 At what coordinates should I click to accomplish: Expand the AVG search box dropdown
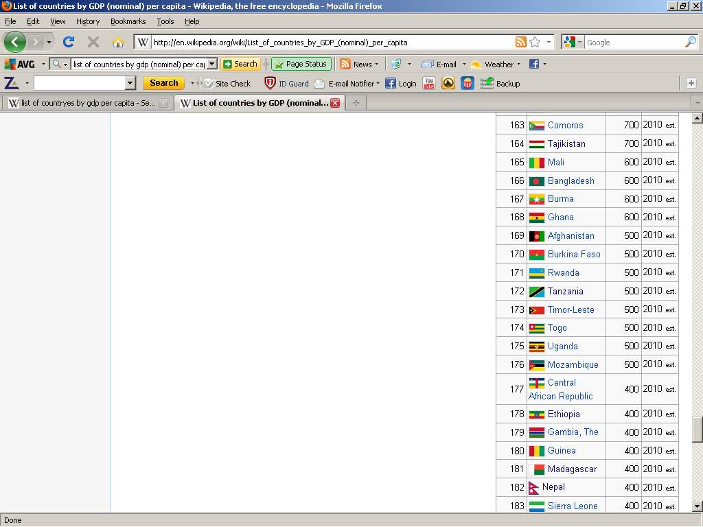click(x=212, y=64)
